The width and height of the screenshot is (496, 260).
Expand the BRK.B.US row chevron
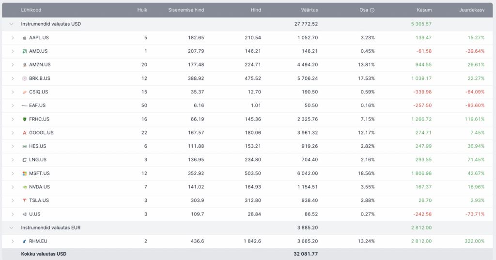(x=12, y=78)
